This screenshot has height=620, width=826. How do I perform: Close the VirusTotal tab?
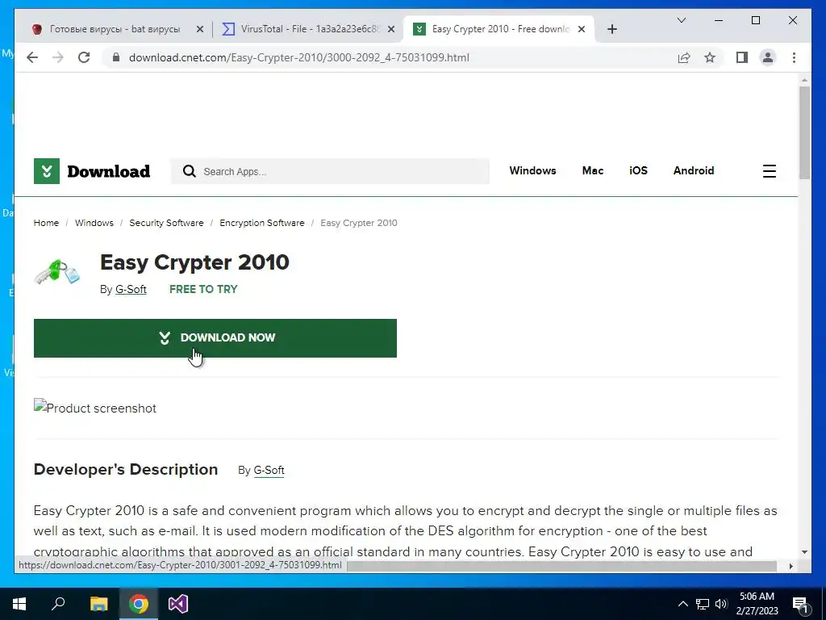tap(391, 29)
